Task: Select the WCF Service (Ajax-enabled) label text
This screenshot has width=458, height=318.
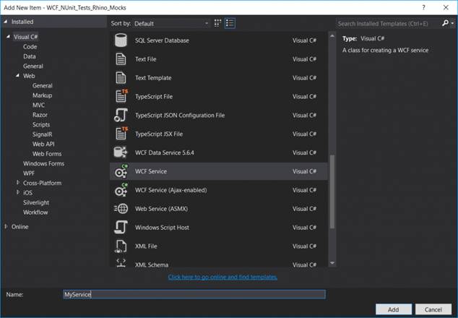Action: click(x=171, y=190)
